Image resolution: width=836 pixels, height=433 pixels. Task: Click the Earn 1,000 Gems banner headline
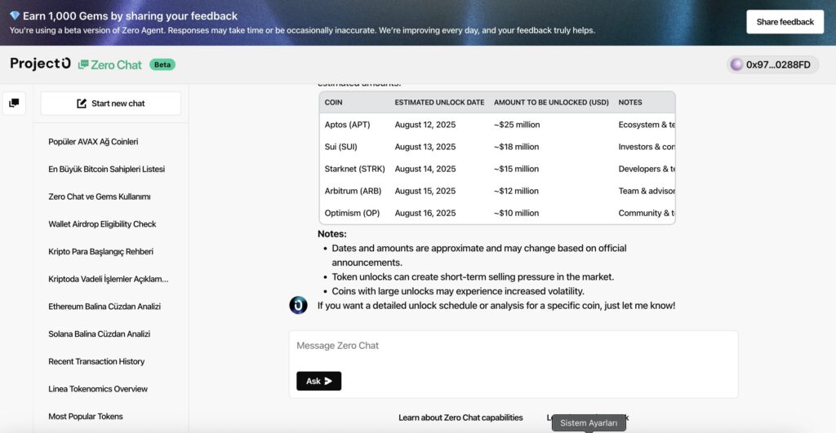click(130, 16)
